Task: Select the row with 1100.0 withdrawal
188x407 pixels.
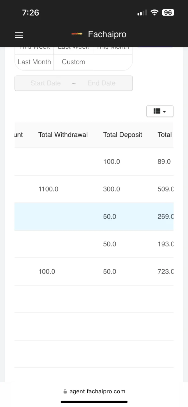Action: pos(94,189)
